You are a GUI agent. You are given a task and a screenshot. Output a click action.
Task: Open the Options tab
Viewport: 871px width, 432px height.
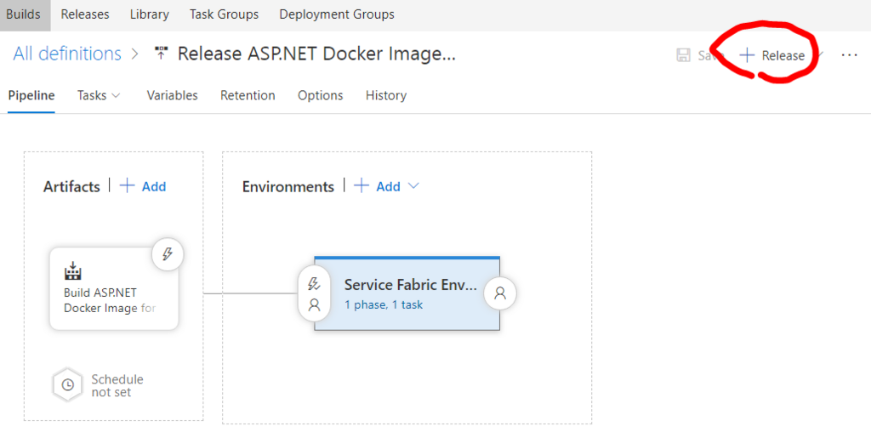coord(321,95)
